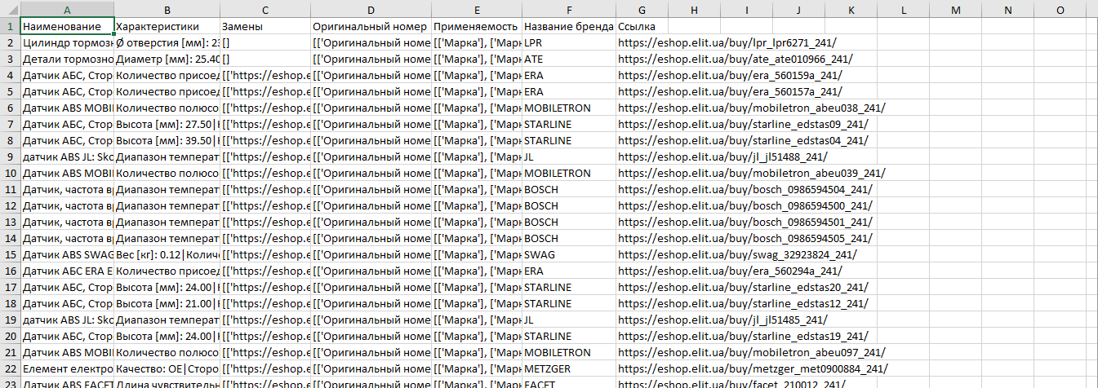Click link cell starline_edstas09_241
The image size is (1098, 388).
click(x=743, y=124)
